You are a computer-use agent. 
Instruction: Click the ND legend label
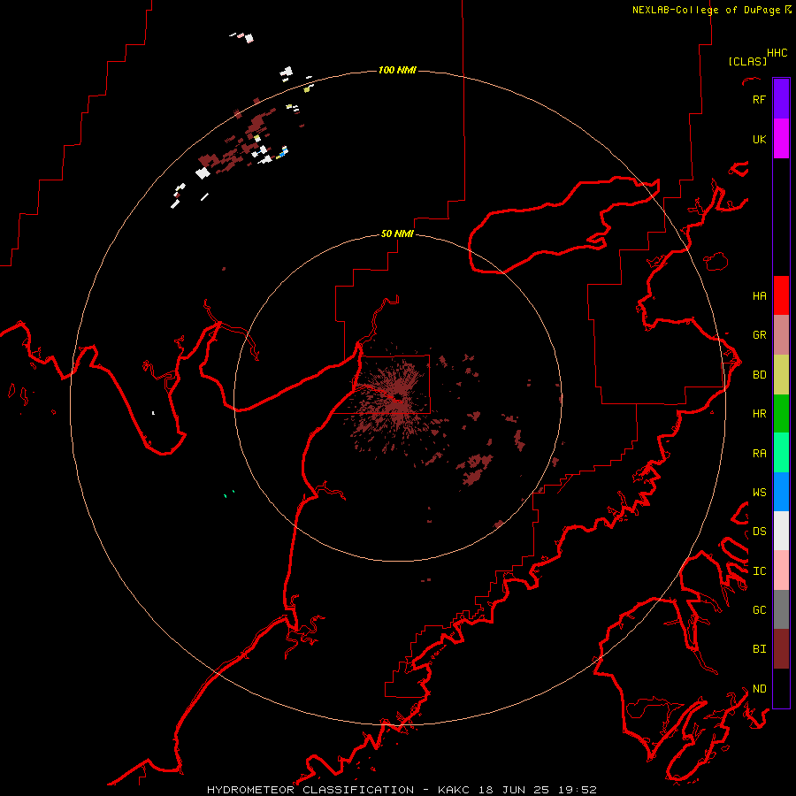760,689
